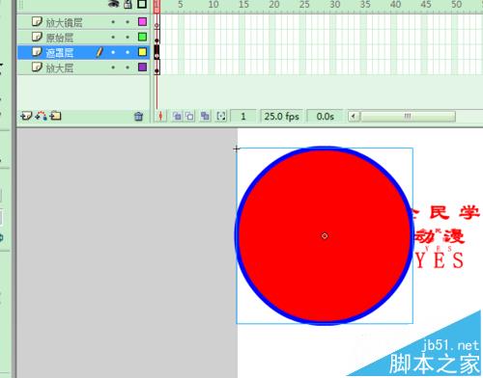Click the Add Motion Guide icon
Screen dimensions: 483x378
[42, 116]
